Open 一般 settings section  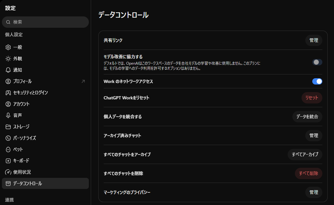(x=45, y=47)
